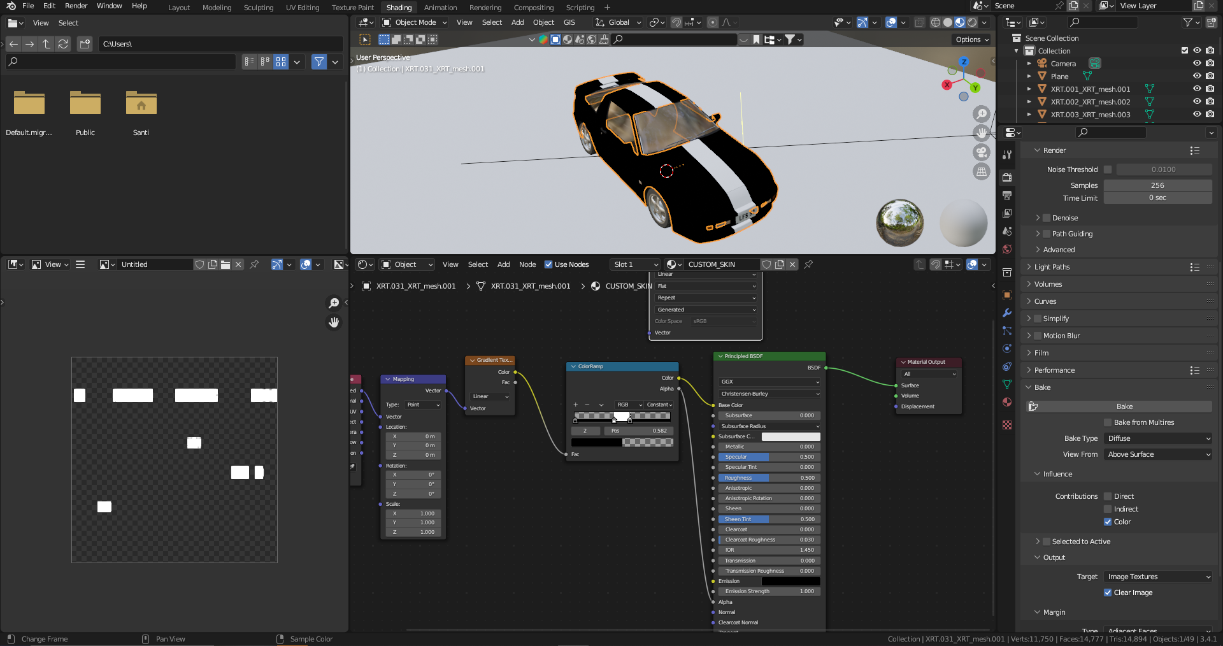Refresh the file browser listing
Image resolution: width=1223 pixels, height=646 pixels.
pyautogui.click(x=63, y=44)
